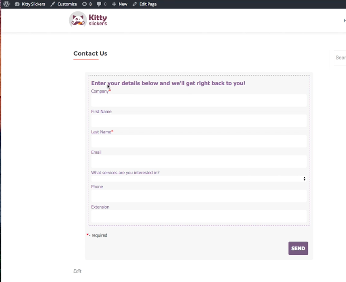Click the updates icon showing 8
Viewport: 346px width, 282px height.
coord(87,4)
